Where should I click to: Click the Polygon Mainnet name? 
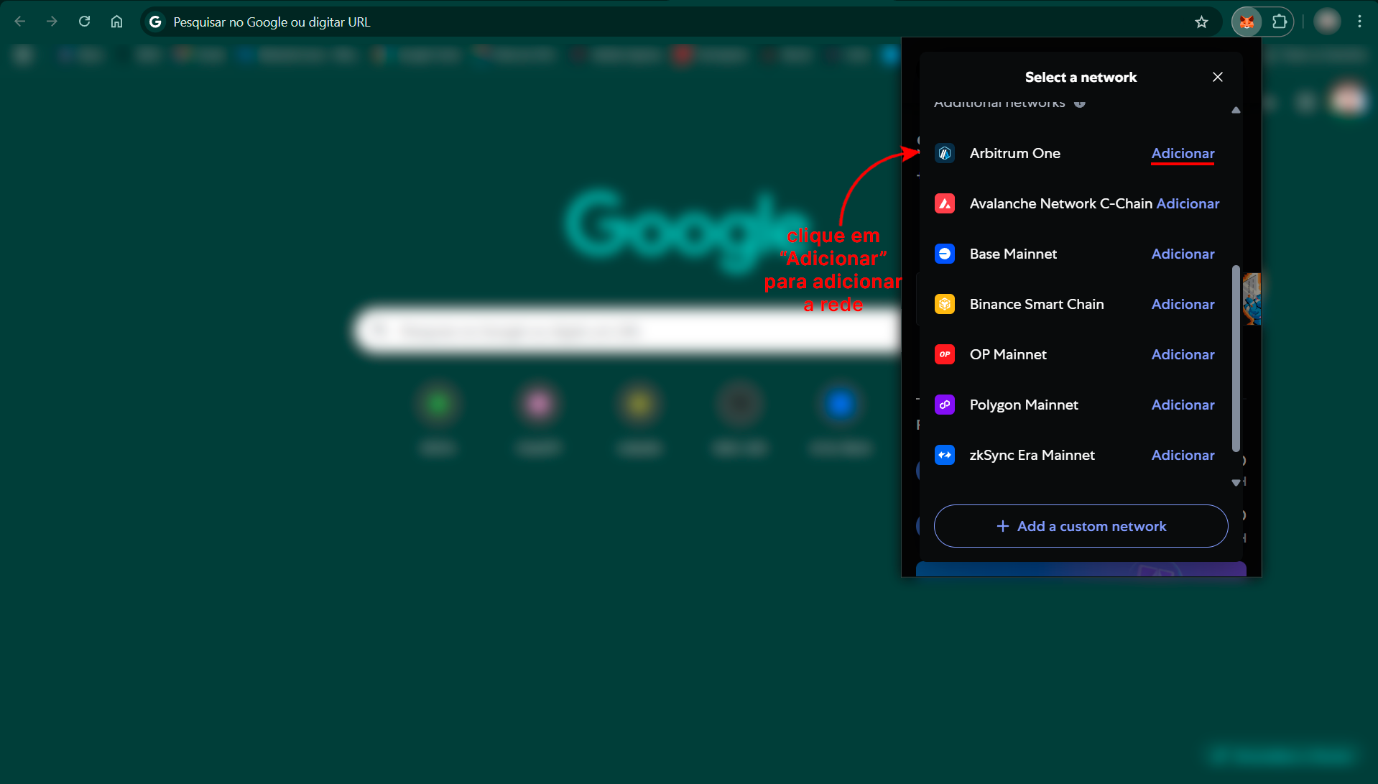click(x=1024, y=405)
